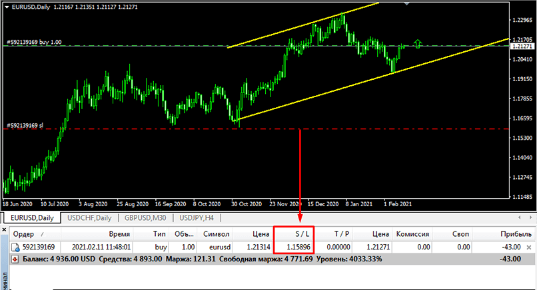The height and width of the screenshot is (290, 537).
Task: Switch to the USDCHF,Daily chart tab
Action: (x=89, y=218)
